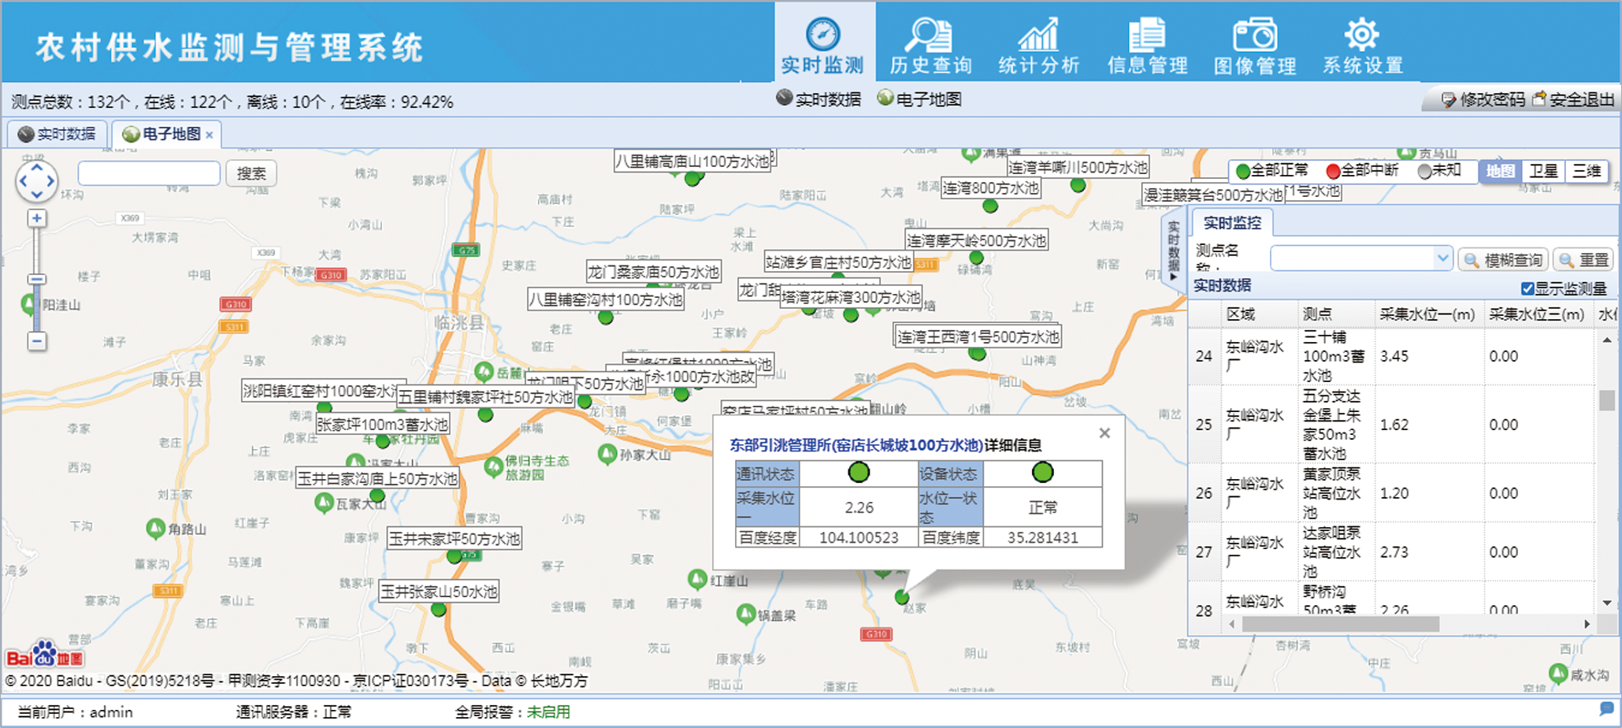The height and width of the screenshot is (728, 1622).
Task: Click the 模糊查询 fuzzy query button
Action: tap(1504, 260)
